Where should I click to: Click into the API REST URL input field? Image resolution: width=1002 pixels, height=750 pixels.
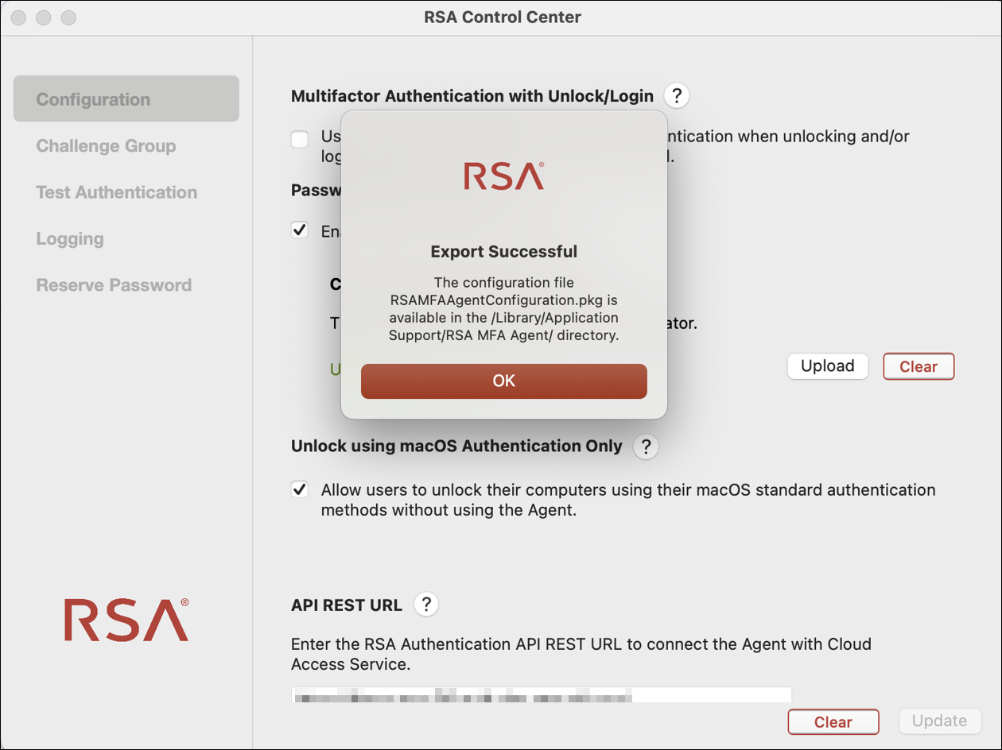click(541, 697)
